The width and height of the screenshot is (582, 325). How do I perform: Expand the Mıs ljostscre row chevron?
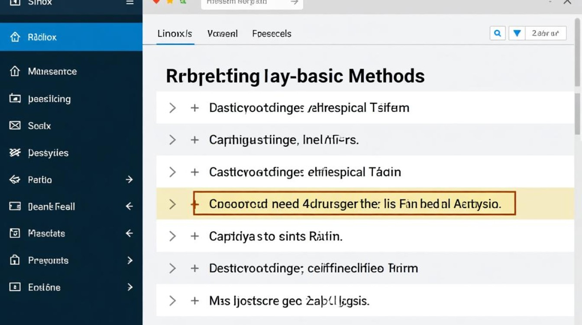click(172, 300)
